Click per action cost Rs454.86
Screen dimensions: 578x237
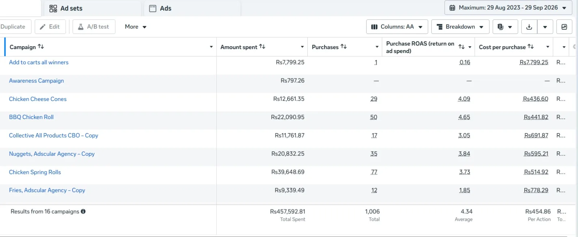pyautogui.click(x=538, y=211)
